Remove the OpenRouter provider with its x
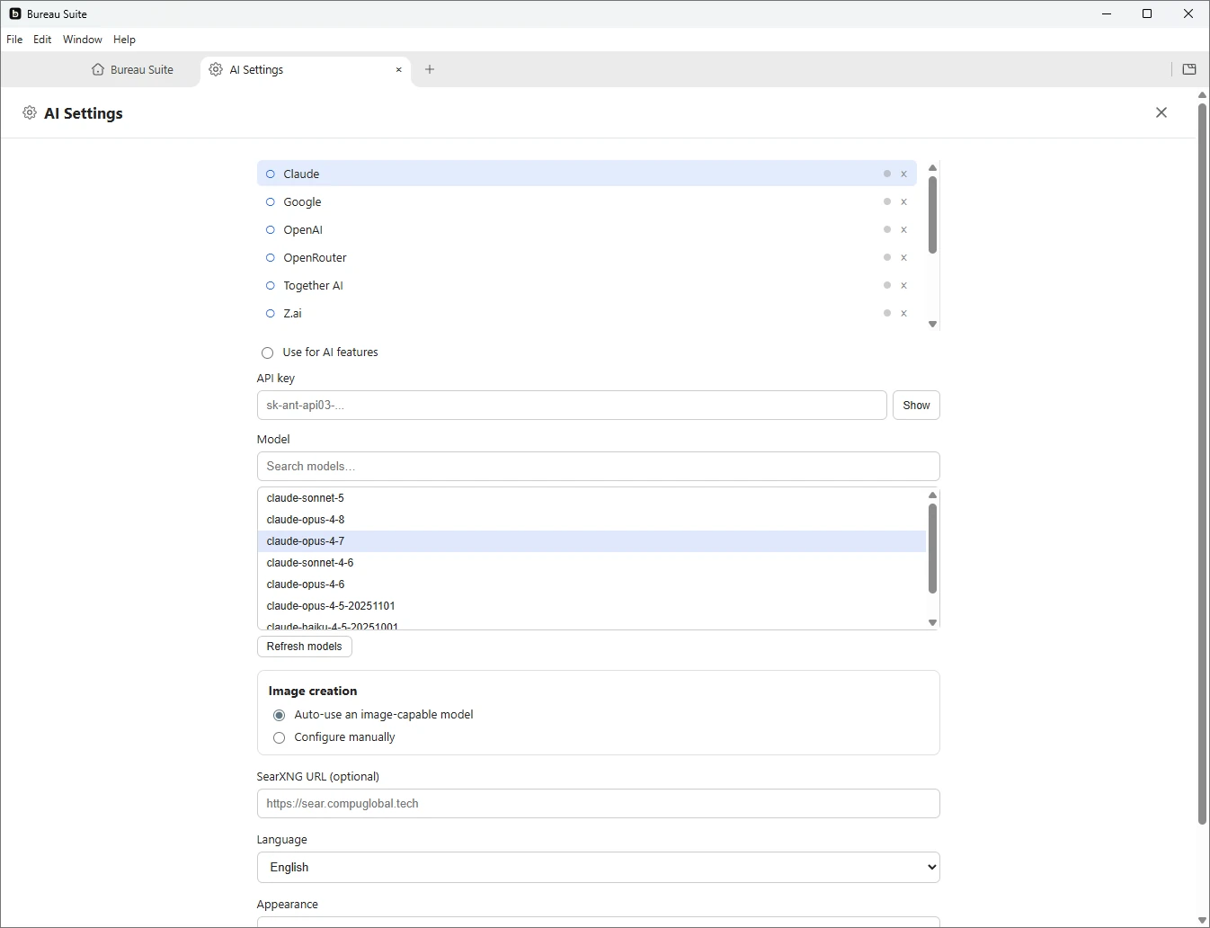The width and height of the screenshot is (1210, 928). click(903, 257)
